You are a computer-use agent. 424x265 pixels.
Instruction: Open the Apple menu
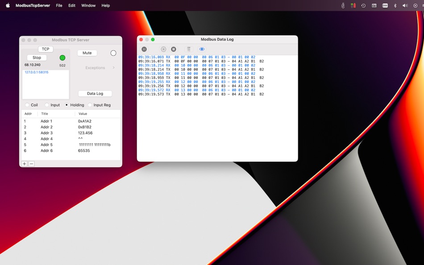point(8,5)
